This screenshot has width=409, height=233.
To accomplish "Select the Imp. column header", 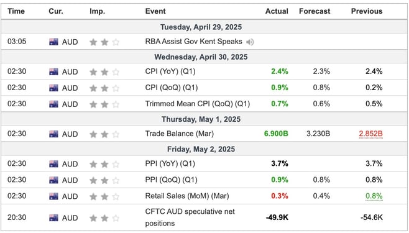I will (98, 11).
